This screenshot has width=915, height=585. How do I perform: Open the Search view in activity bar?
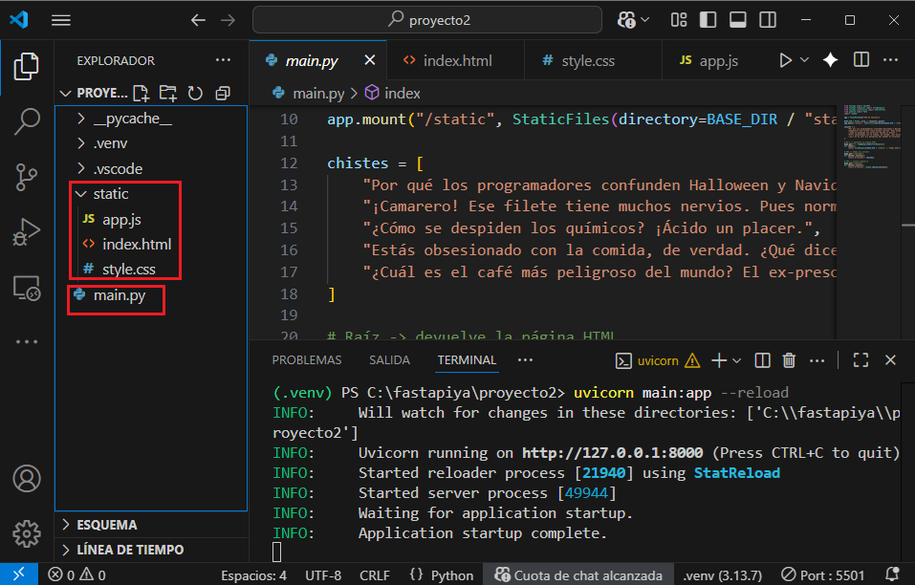(26, 120)
